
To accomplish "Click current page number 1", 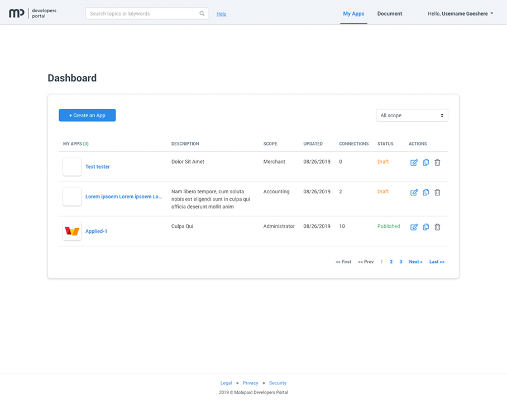I will (x=381, y=262).
